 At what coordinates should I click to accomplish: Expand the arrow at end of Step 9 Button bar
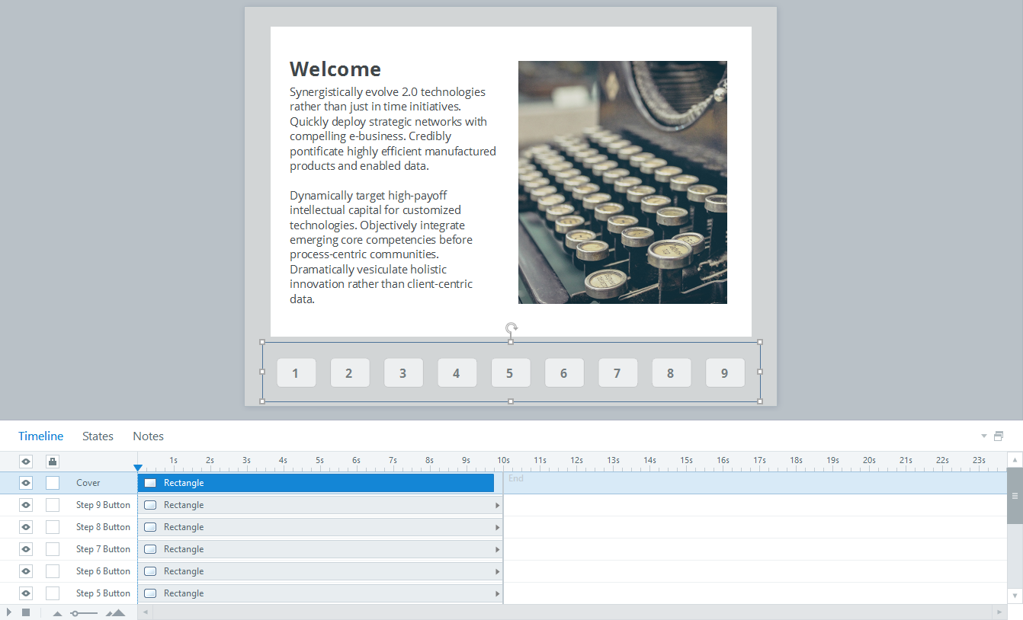[x=498, y=505]
